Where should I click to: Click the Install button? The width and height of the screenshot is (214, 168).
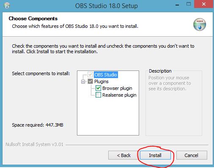(155, 155)
